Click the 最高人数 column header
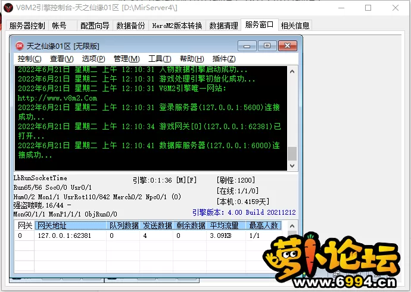Image resolution: width=411 pixels, height=292 pixels. 264,225
